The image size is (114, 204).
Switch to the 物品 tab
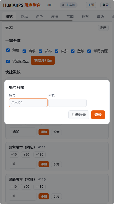coord(24,17)
